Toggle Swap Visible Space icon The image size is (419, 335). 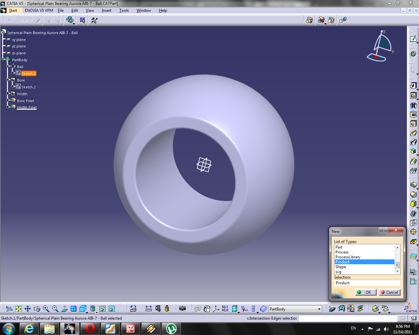pos(112,309)
